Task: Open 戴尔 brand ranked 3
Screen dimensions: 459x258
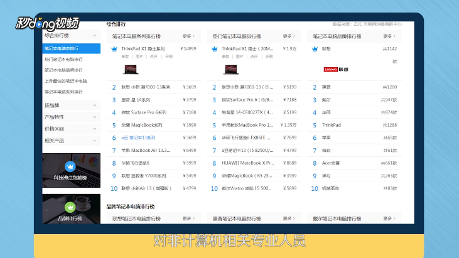Action: coord(327,100)
